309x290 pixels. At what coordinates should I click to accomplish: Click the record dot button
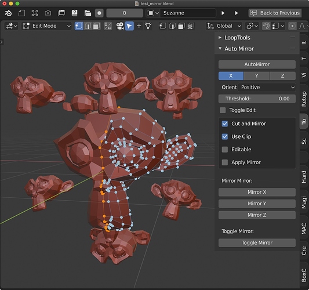tap(99, 13)
